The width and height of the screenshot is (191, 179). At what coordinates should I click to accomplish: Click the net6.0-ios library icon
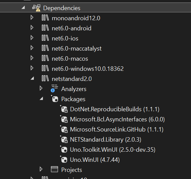point(45,38)
